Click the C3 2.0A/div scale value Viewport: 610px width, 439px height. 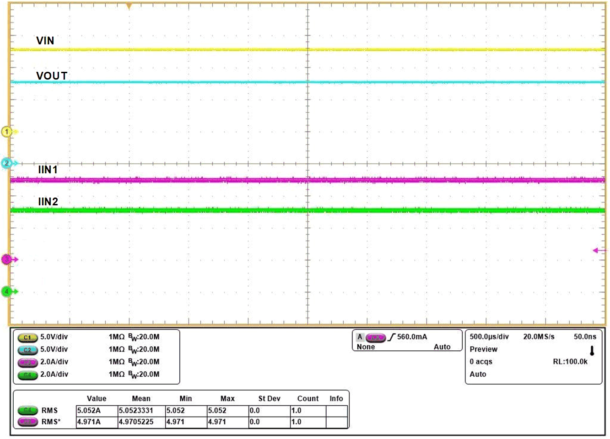54,362
